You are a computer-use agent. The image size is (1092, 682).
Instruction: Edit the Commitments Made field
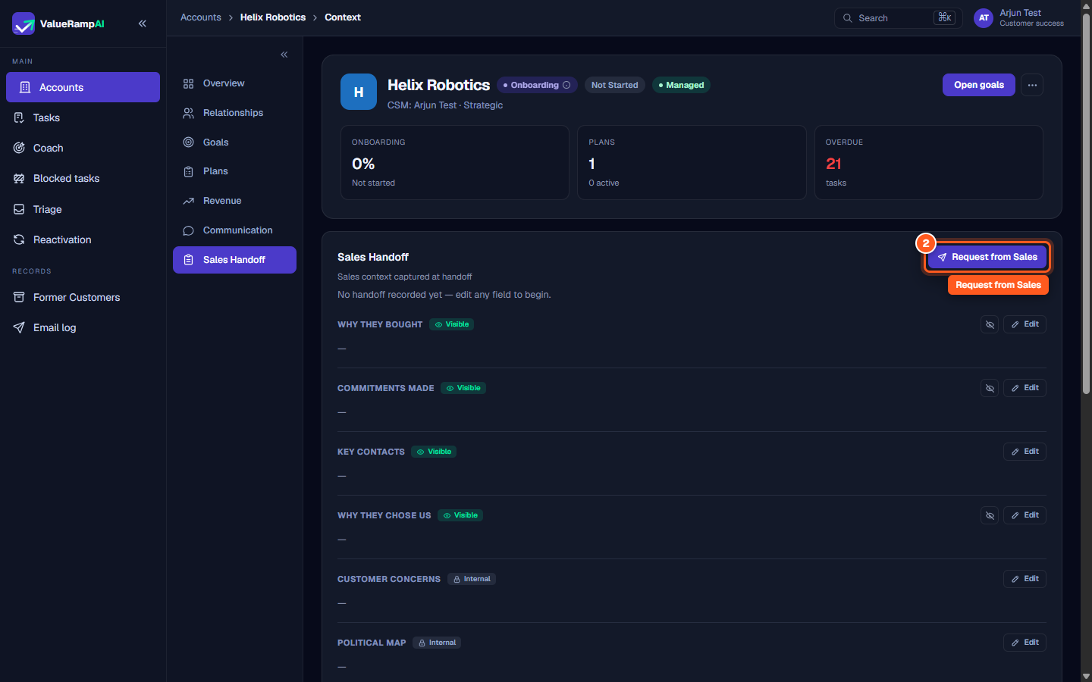1025,388
